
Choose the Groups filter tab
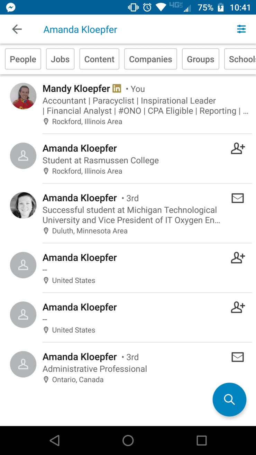200,59
